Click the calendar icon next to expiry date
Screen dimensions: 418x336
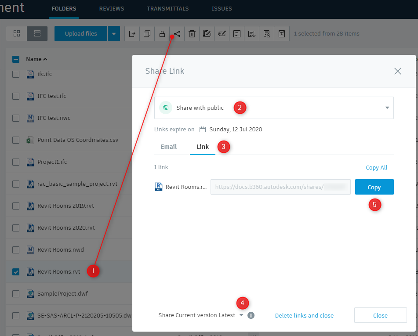[203, 130]
